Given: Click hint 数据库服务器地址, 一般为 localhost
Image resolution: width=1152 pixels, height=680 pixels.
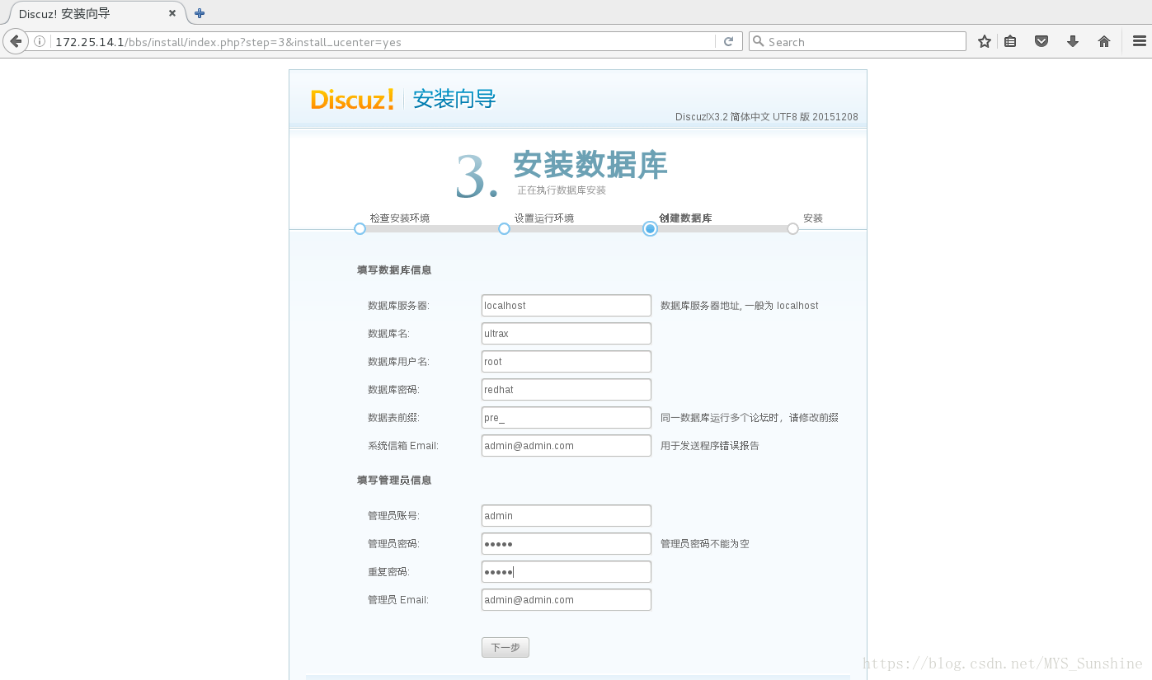Looking at the screenshot, I should pos(740,305).
